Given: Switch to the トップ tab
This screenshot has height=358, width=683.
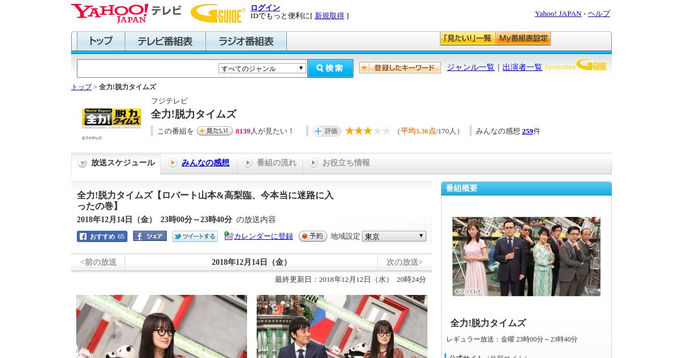Looking at the screenshot, I should [101, 41].
